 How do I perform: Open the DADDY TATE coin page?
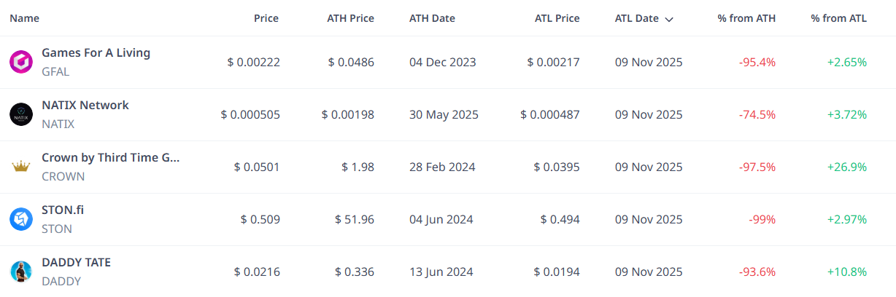(x=77, y=262)
